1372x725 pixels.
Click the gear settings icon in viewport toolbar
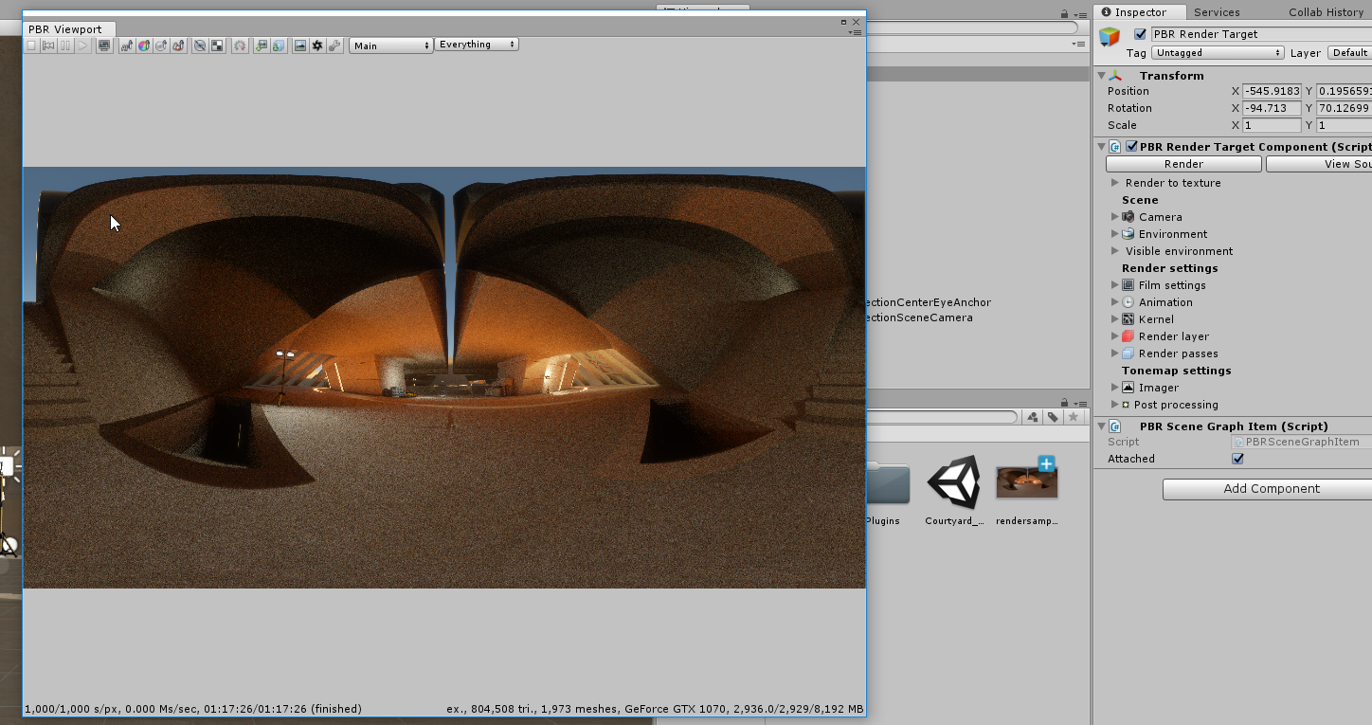(x=317, y=45)
